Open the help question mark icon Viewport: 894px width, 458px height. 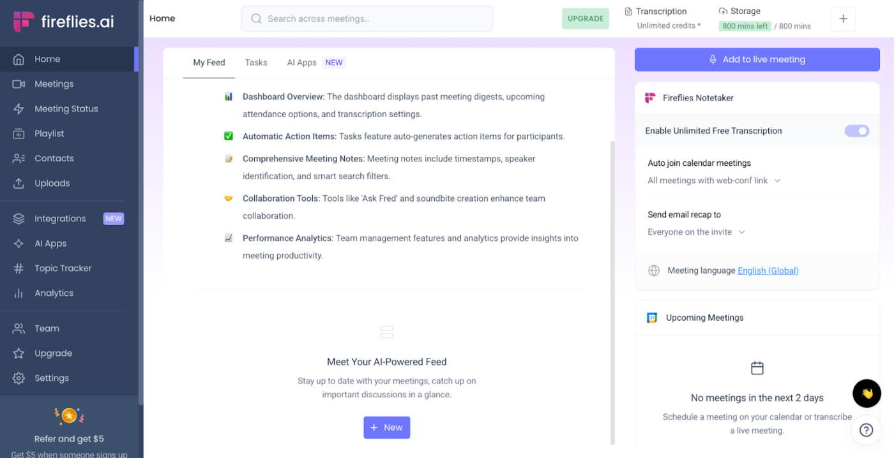click(866, 430)
